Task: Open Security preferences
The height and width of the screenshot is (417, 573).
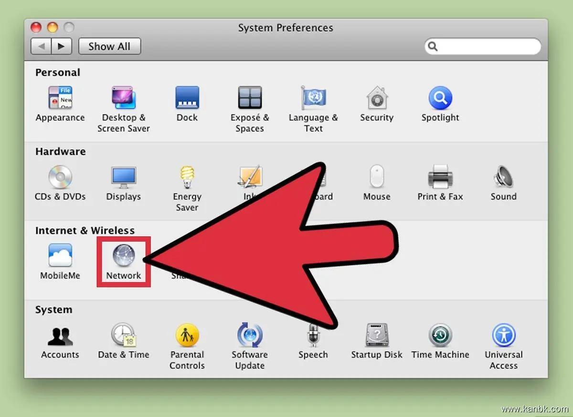Action: 377,98
